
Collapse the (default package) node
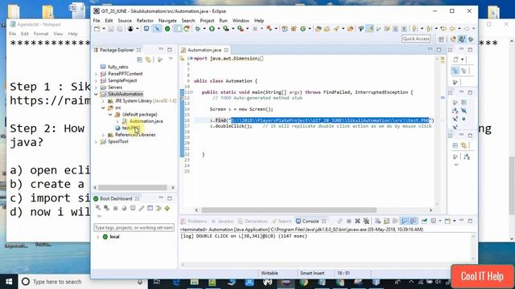110,114
